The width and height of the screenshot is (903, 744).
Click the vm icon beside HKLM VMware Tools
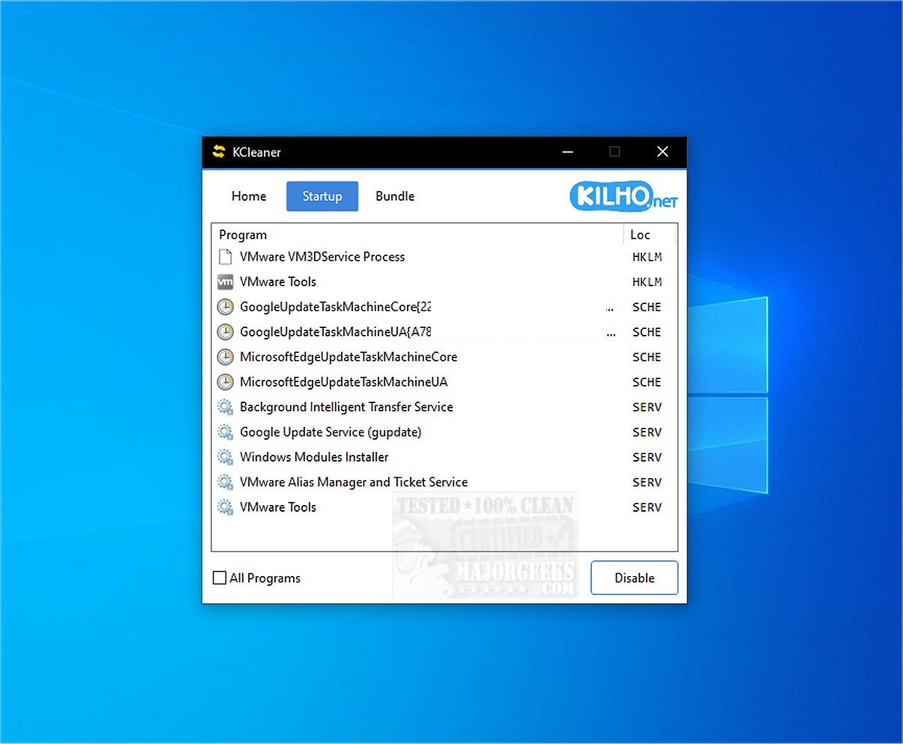(225, 282)
